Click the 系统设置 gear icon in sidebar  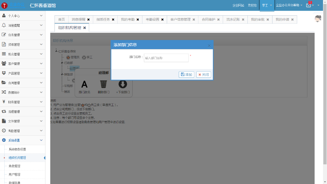coord(4,140)
